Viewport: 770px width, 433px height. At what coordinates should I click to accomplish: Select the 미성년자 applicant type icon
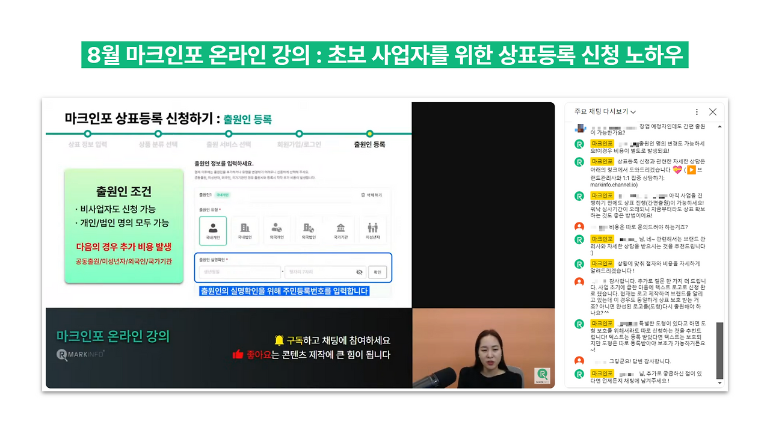coord(373,231)
